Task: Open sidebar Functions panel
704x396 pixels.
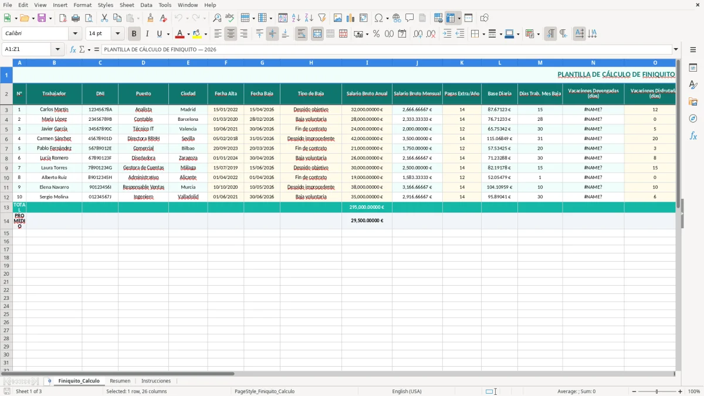Action: point(693,136)
